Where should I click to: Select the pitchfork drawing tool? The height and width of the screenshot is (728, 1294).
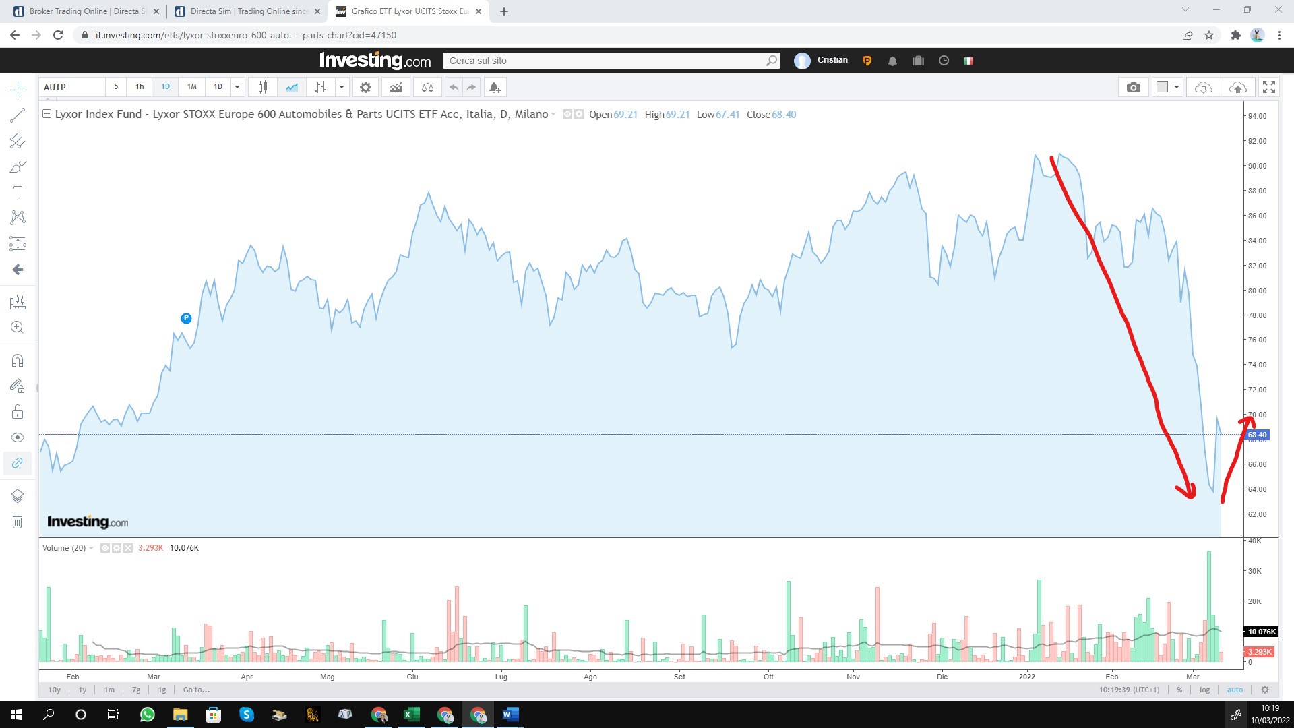(x=18, y=141)
